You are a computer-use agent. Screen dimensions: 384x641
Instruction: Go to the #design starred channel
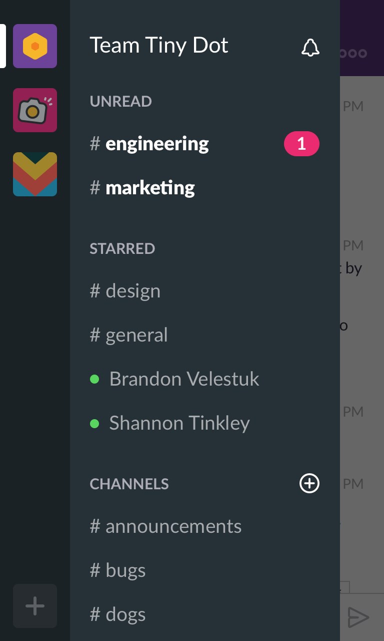point(132,291)
